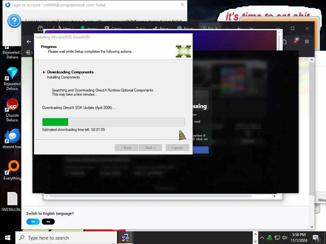The height and width of the screenshot is (244, 326).
Task: Answer No to the English language prompt
Action: 48,221
